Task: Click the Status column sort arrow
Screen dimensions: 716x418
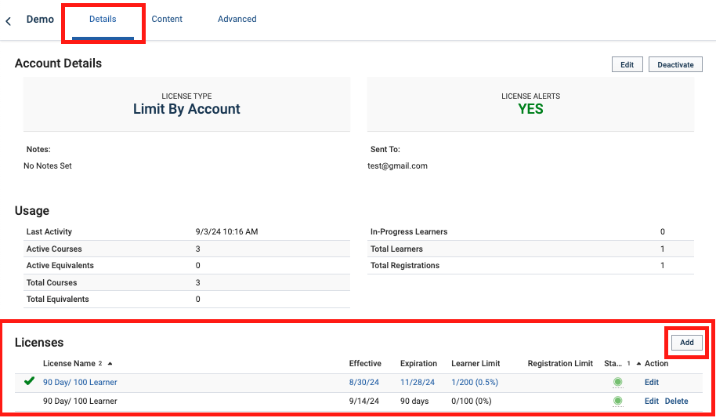Action: click(x=638, y=364)
